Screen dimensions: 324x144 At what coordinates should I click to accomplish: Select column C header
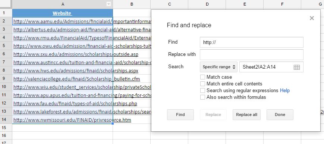point(169,4)
